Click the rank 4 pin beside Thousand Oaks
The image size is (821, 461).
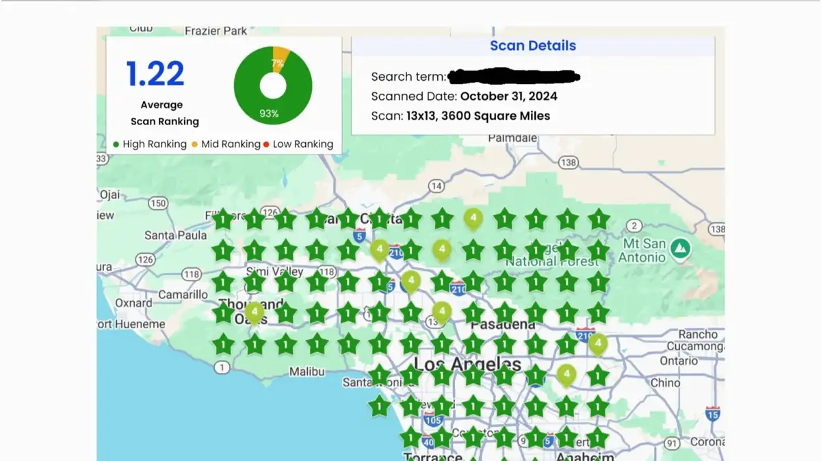pos(255,313)
